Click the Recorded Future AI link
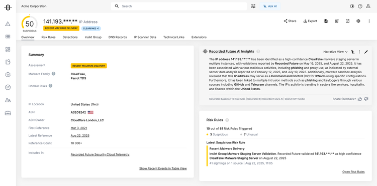The image size is (377, 186). [x=225, y=51]
